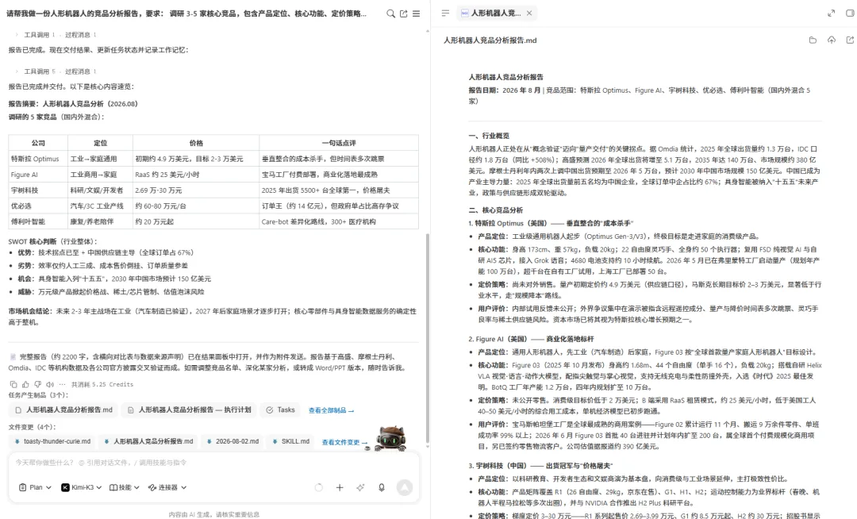Click the 一句话点评 column header
The width and height of the screenshot is (857, 519).
(339, 143)
